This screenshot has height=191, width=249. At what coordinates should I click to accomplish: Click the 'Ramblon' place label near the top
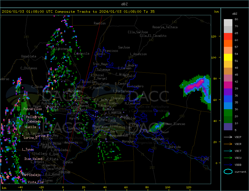[x=100, y=23]
